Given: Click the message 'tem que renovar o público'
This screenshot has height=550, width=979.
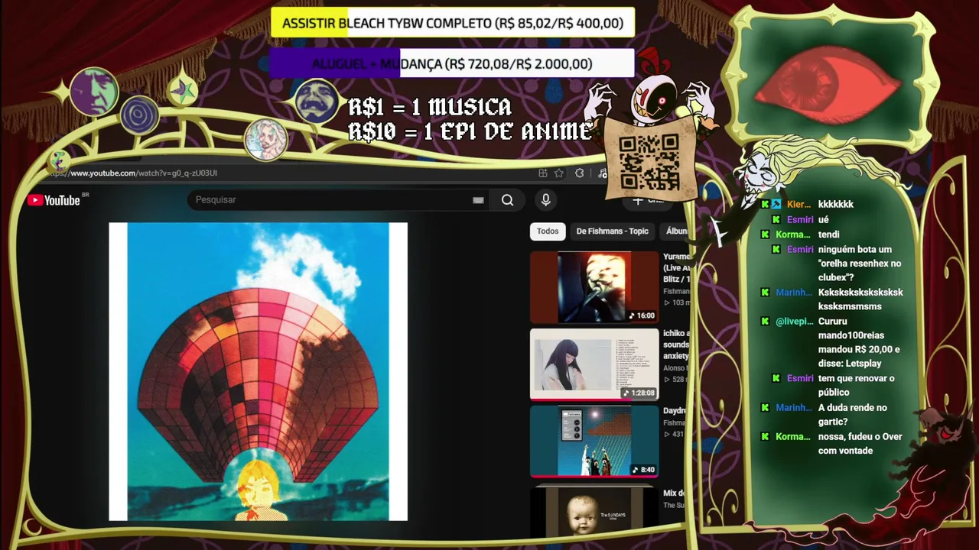Looking at the screenshot, I should 857,386.
